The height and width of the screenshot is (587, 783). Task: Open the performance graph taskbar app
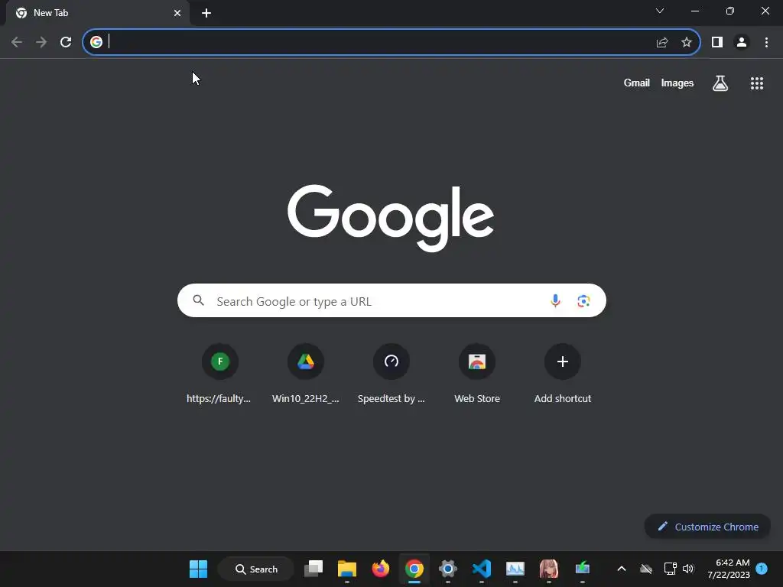coord(515,569)
